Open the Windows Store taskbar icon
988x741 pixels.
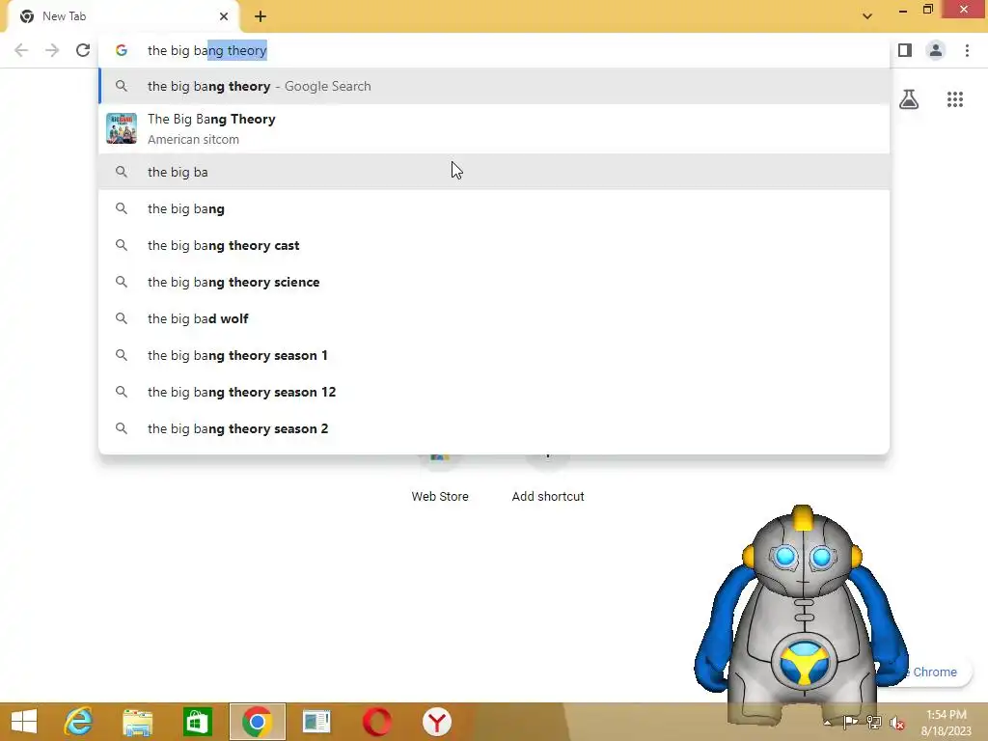197,722
